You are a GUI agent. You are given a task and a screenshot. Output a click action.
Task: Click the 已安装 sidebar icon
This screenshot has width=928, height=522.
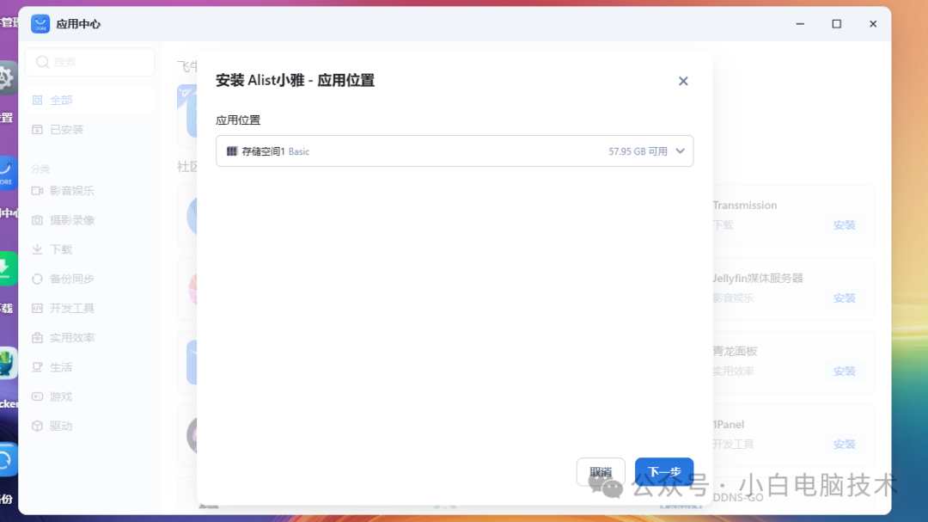[37, 130]
